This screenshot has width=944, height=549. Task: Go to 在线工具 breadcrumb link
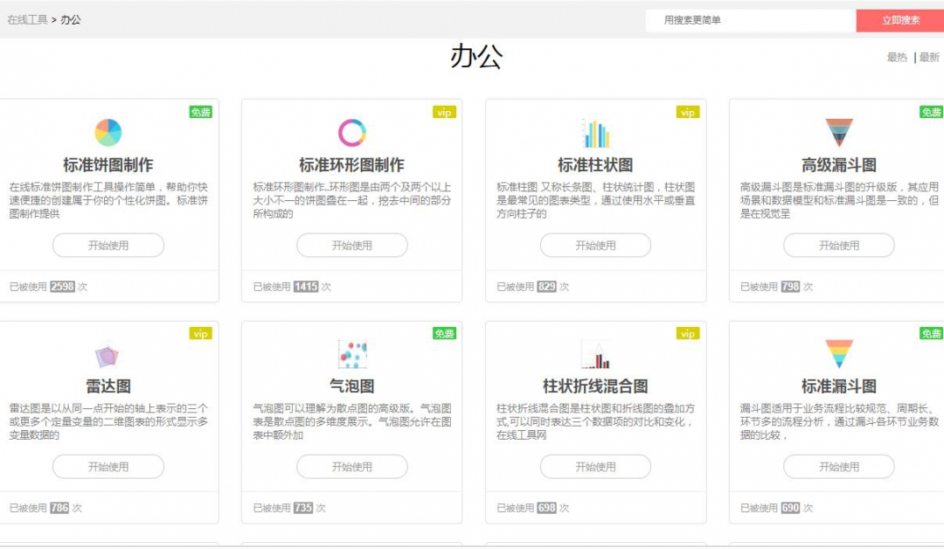pyautogui.click(x=27, y=19)
